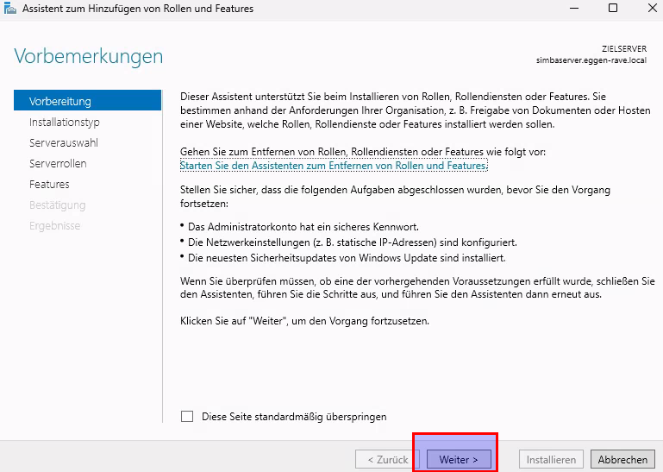Click the '< Zurück' button
The image size is (663, 472).
tap(383, 460)
